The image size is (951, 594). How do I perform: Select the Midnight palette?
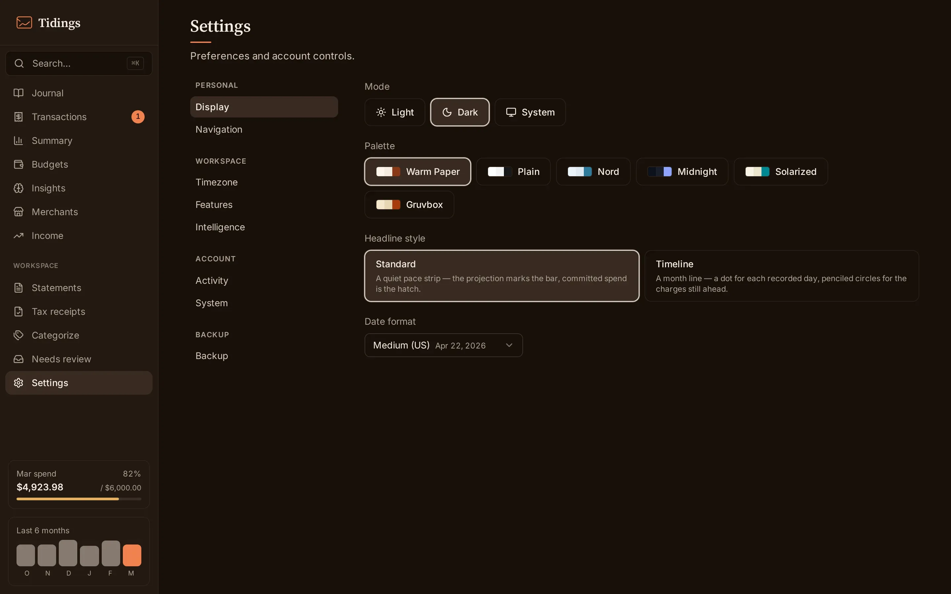point(682,172)
